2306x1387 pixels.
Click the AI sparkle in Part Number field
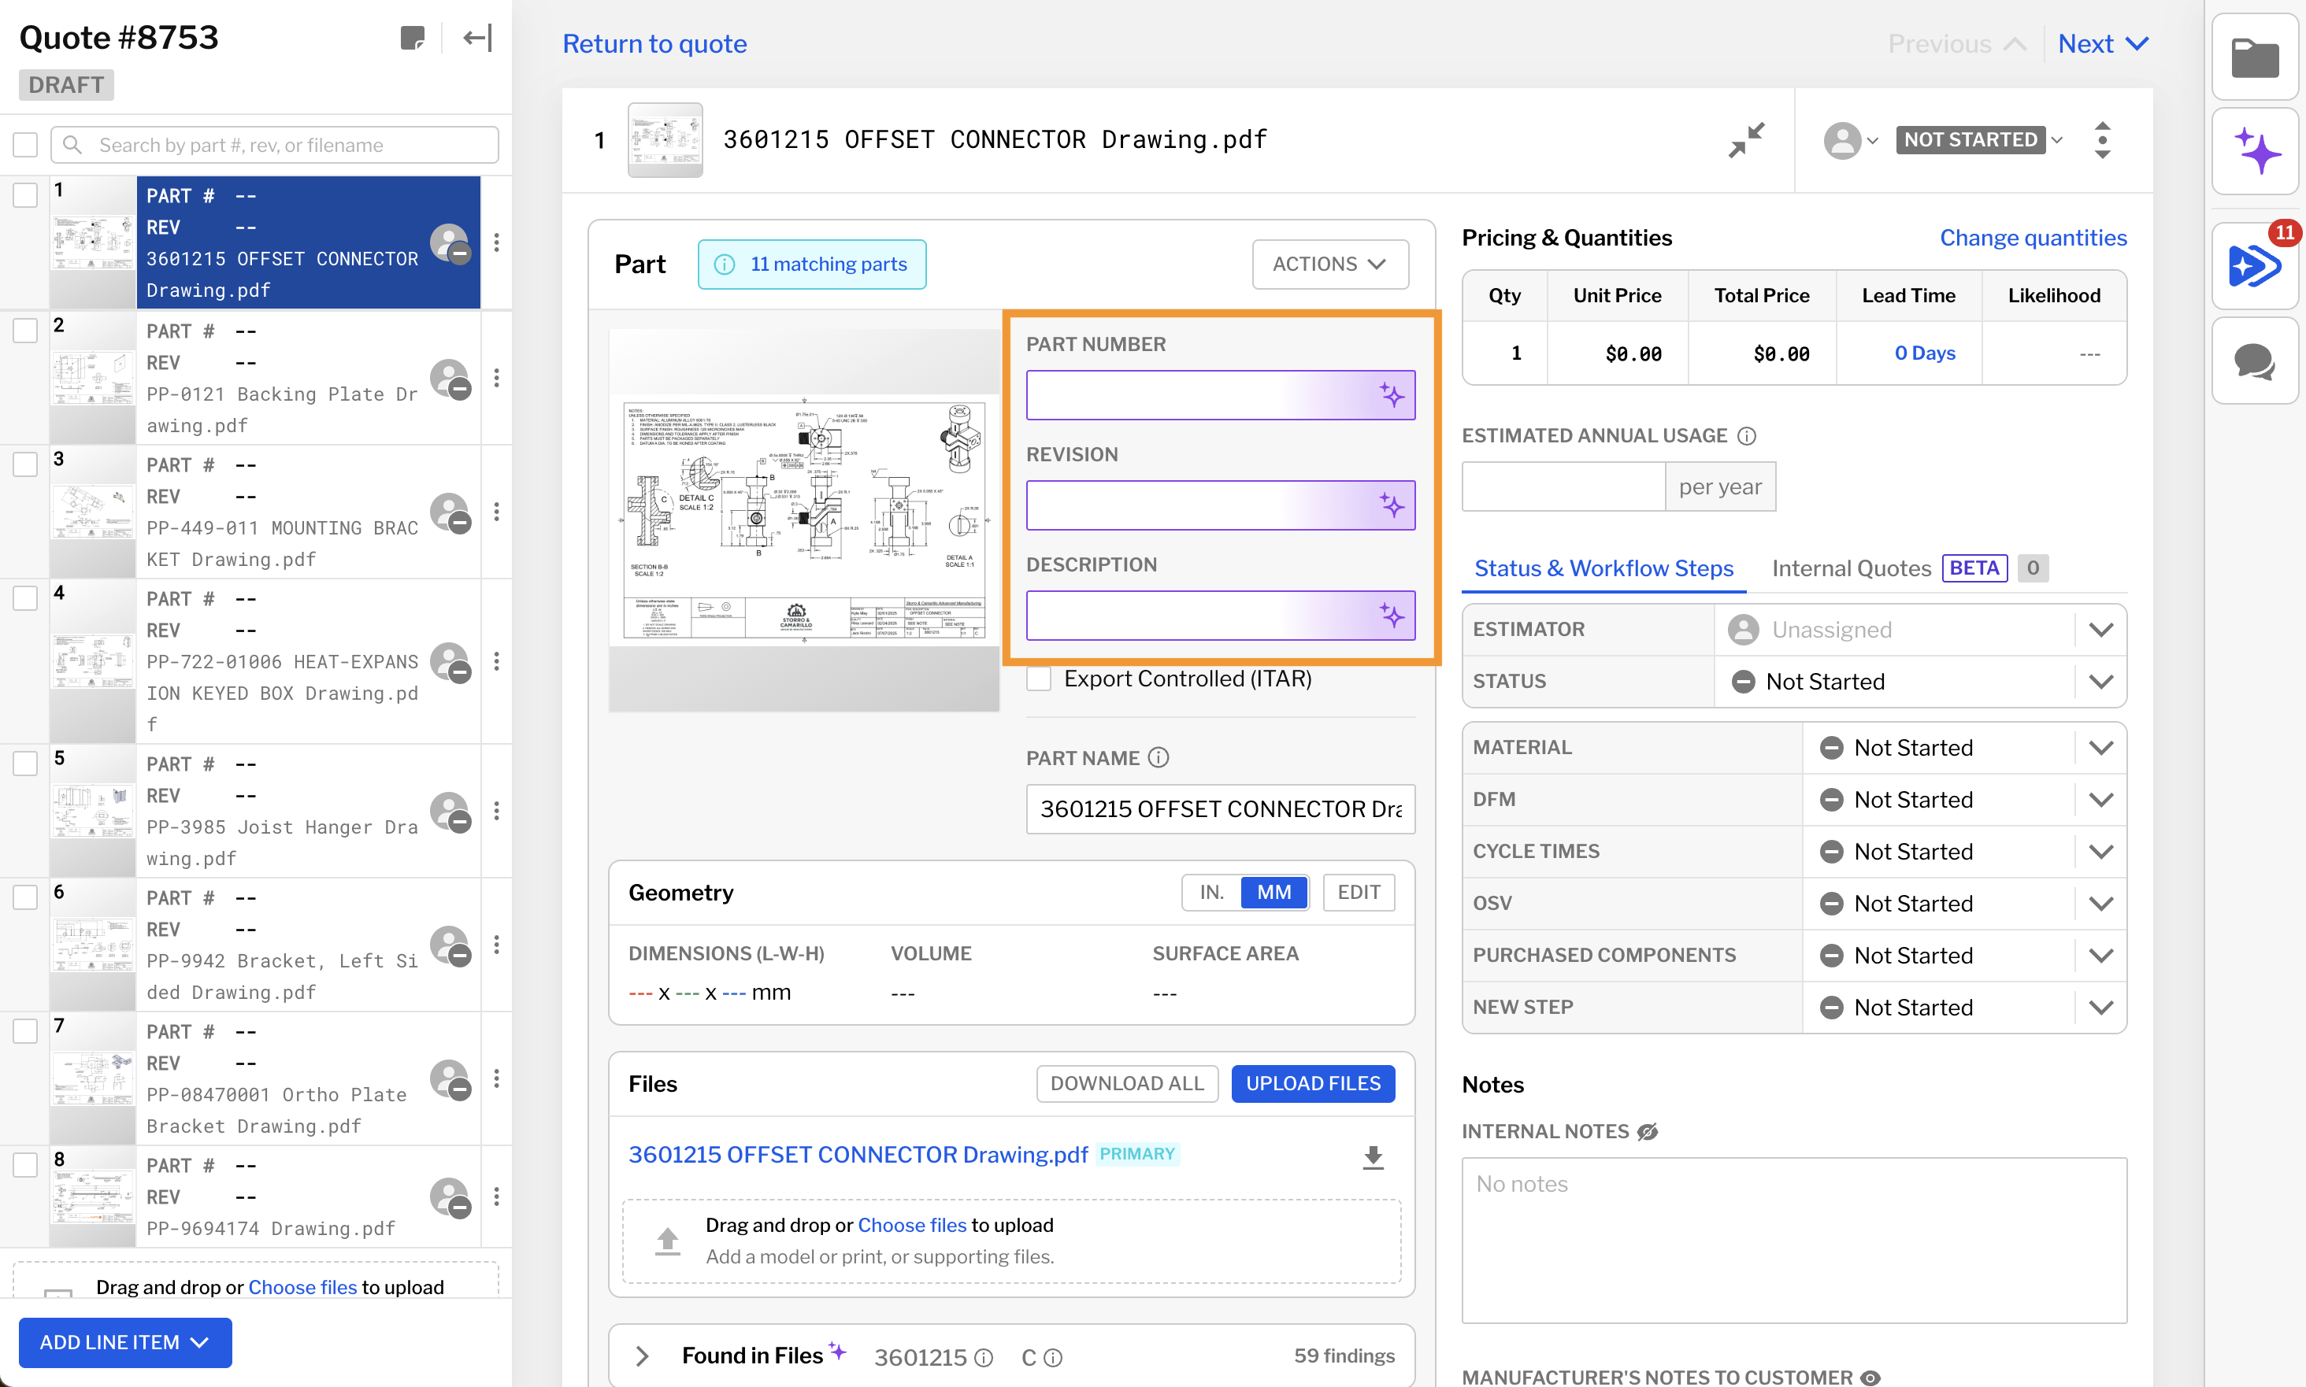pyautogui.click(x=1392, y=395)
